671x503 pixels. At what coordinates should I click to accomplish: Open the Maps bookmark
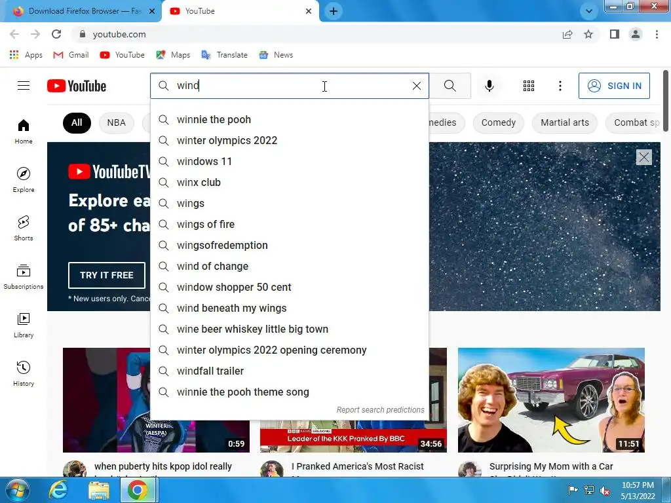(173, 55)
